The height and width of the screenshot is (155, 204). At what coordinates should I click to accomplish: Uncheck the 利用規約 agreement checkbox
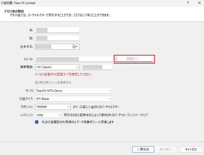click(x=37, y=122)
